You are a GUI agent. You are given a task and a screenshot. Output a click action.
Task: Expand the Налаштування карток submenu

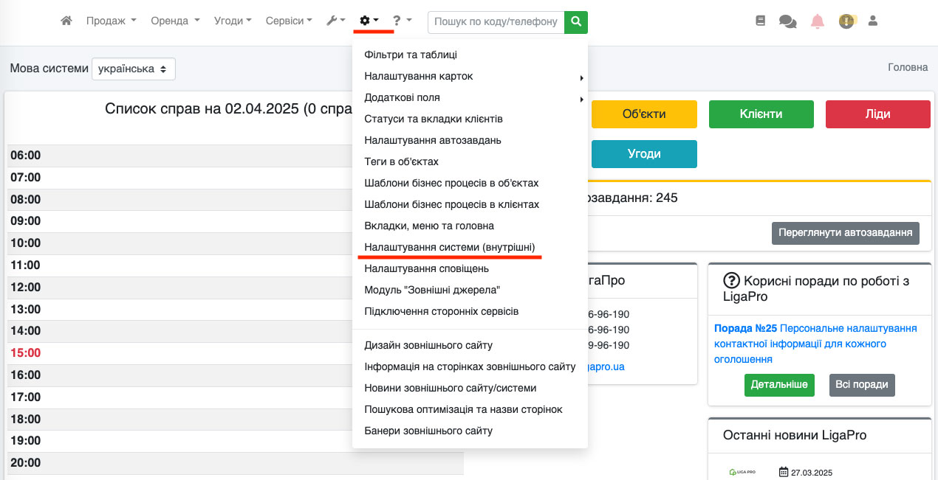419,76
